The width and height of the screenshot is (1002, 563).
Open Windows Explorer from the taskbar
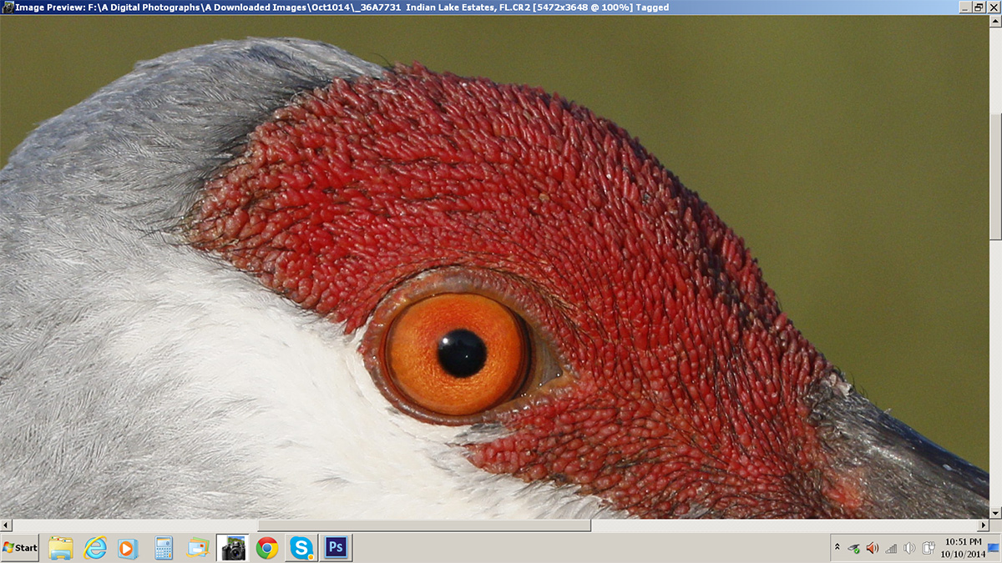point(61,548)
